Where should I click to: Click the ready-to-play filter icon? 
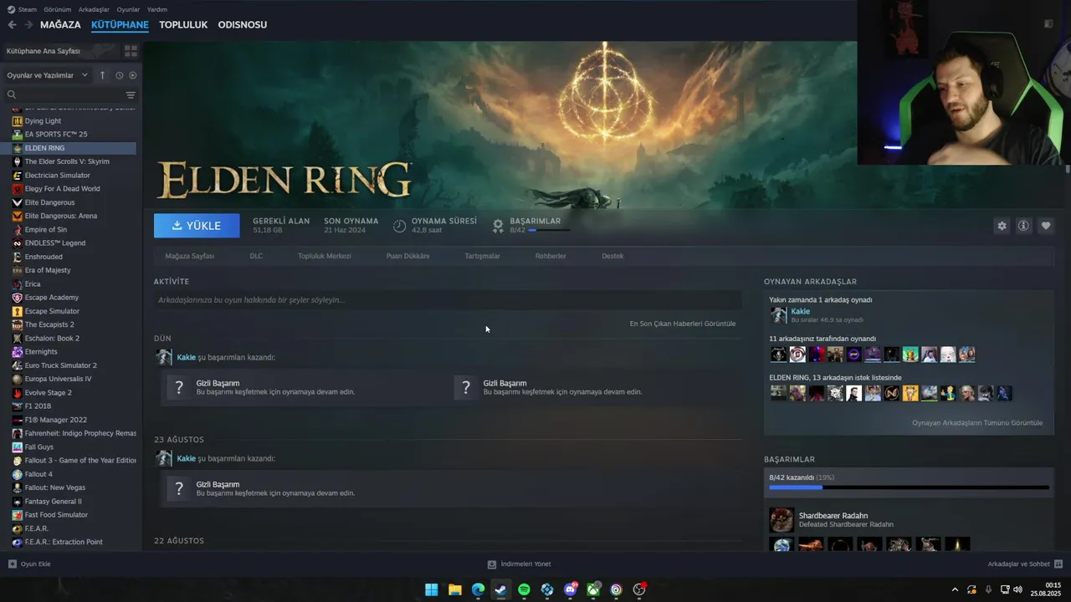click(x=132, y=75)
